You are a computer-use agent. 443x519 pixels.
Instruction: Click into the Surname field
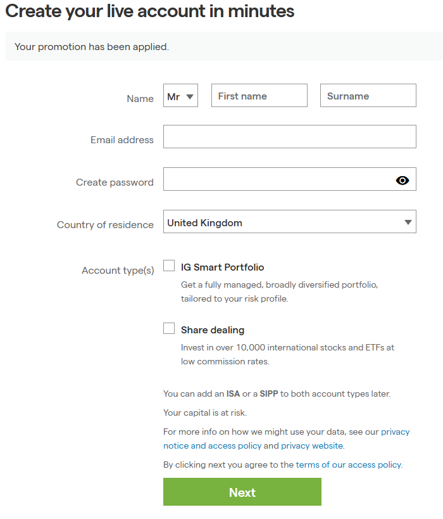pos(368,96)
